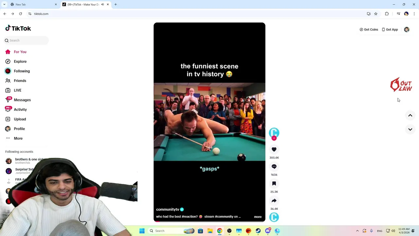
Task: Click the video playback area
Action: 209,122
